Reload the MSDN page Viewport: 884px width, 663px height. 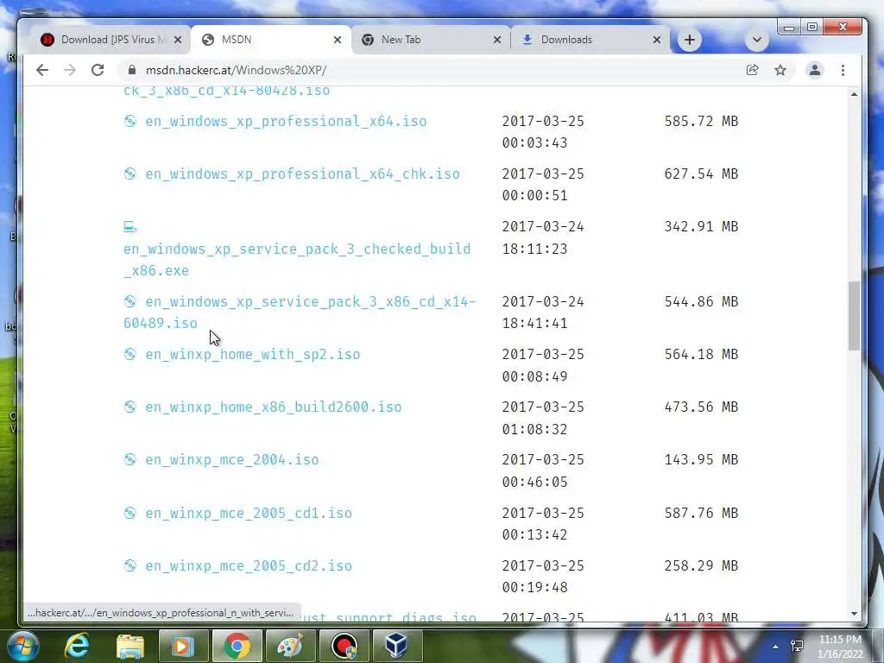point(98,70)
